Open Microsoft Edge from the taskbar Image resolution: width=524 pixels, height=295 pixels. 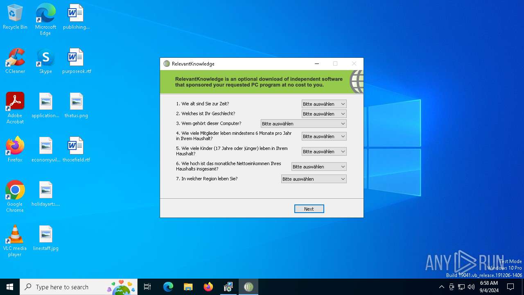[168, 287]
